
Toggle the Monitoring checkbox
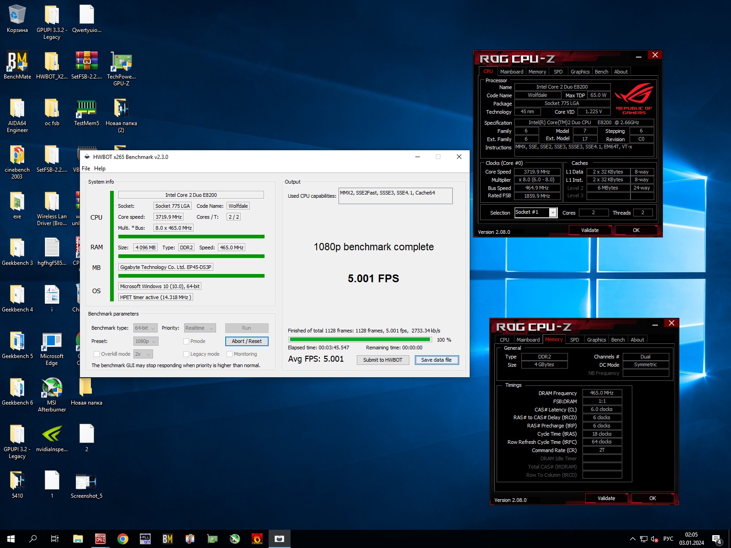pyautogui.click(x=230, y=354)
